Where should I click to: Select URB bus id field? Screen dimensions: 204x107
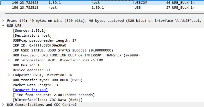(x=26, y=65)
